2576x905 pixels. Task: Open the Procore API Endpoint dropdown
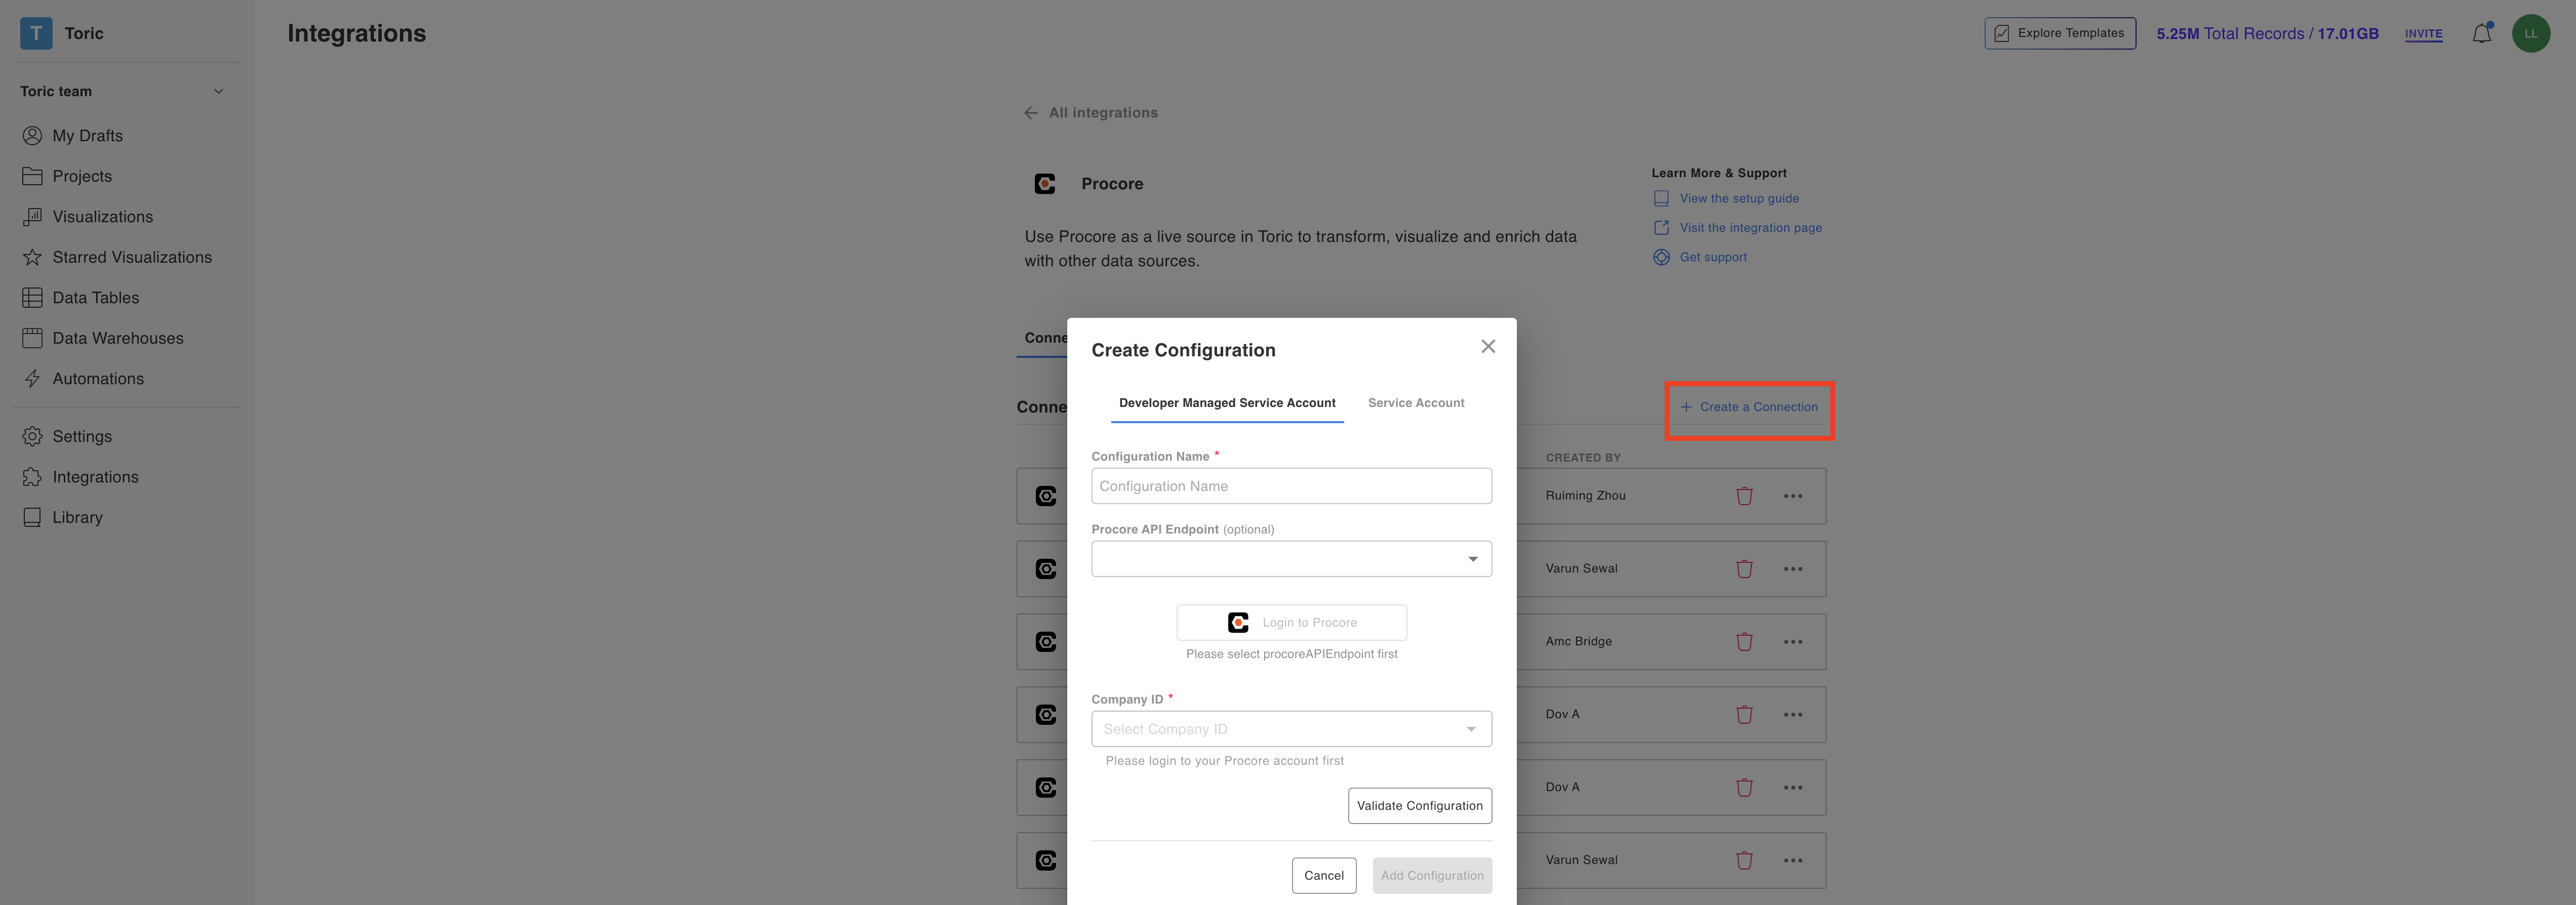(x=1291, y=559)
